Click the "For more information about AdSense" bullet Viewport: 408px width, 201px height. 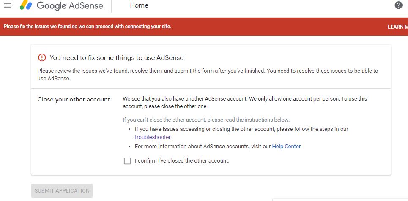coord(203,147)
